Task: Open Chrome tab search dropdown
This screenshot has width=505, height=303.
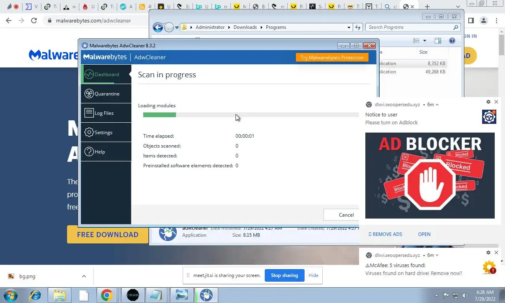Action: [458, 7]
